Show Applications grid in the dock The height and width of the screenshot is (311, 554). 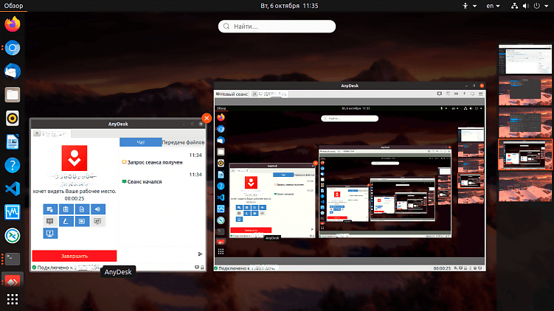coord(13,299)
